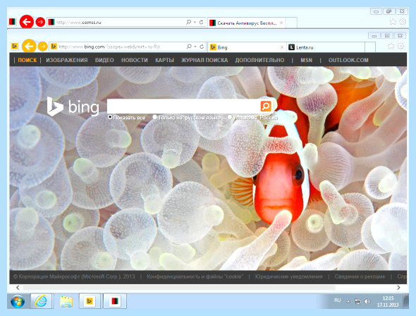
Task: Open tools gear in comss.ru window
Action: click(x=403, y=22)
